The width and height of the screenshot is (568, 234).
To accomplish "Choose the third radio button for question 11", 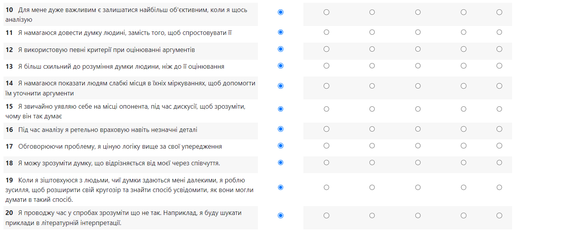I will [x=372, y=32].
